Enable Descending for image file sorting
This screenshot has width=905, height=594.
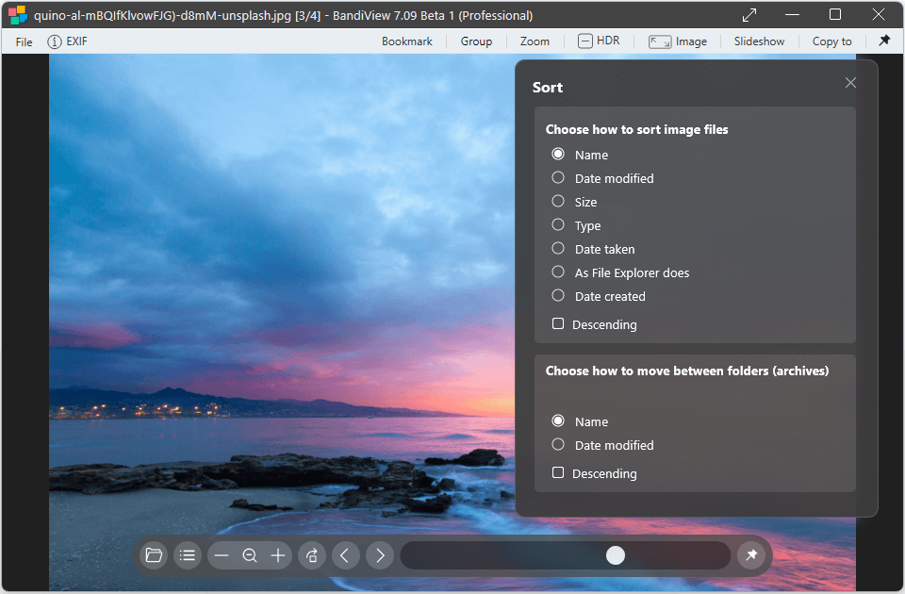(x=558, y=324)
